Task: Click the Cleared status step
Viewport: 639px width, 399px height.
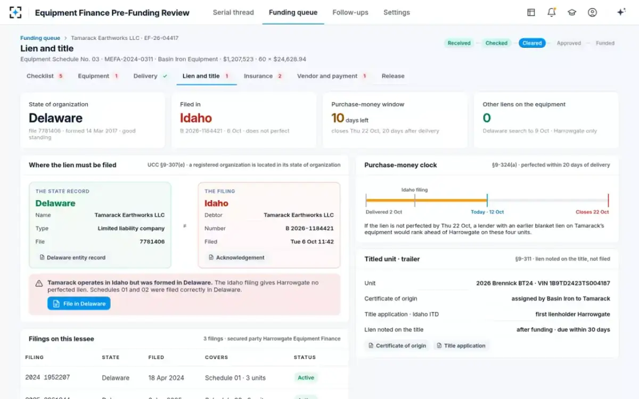Action: pyautogui.click(x=532, y=43)
